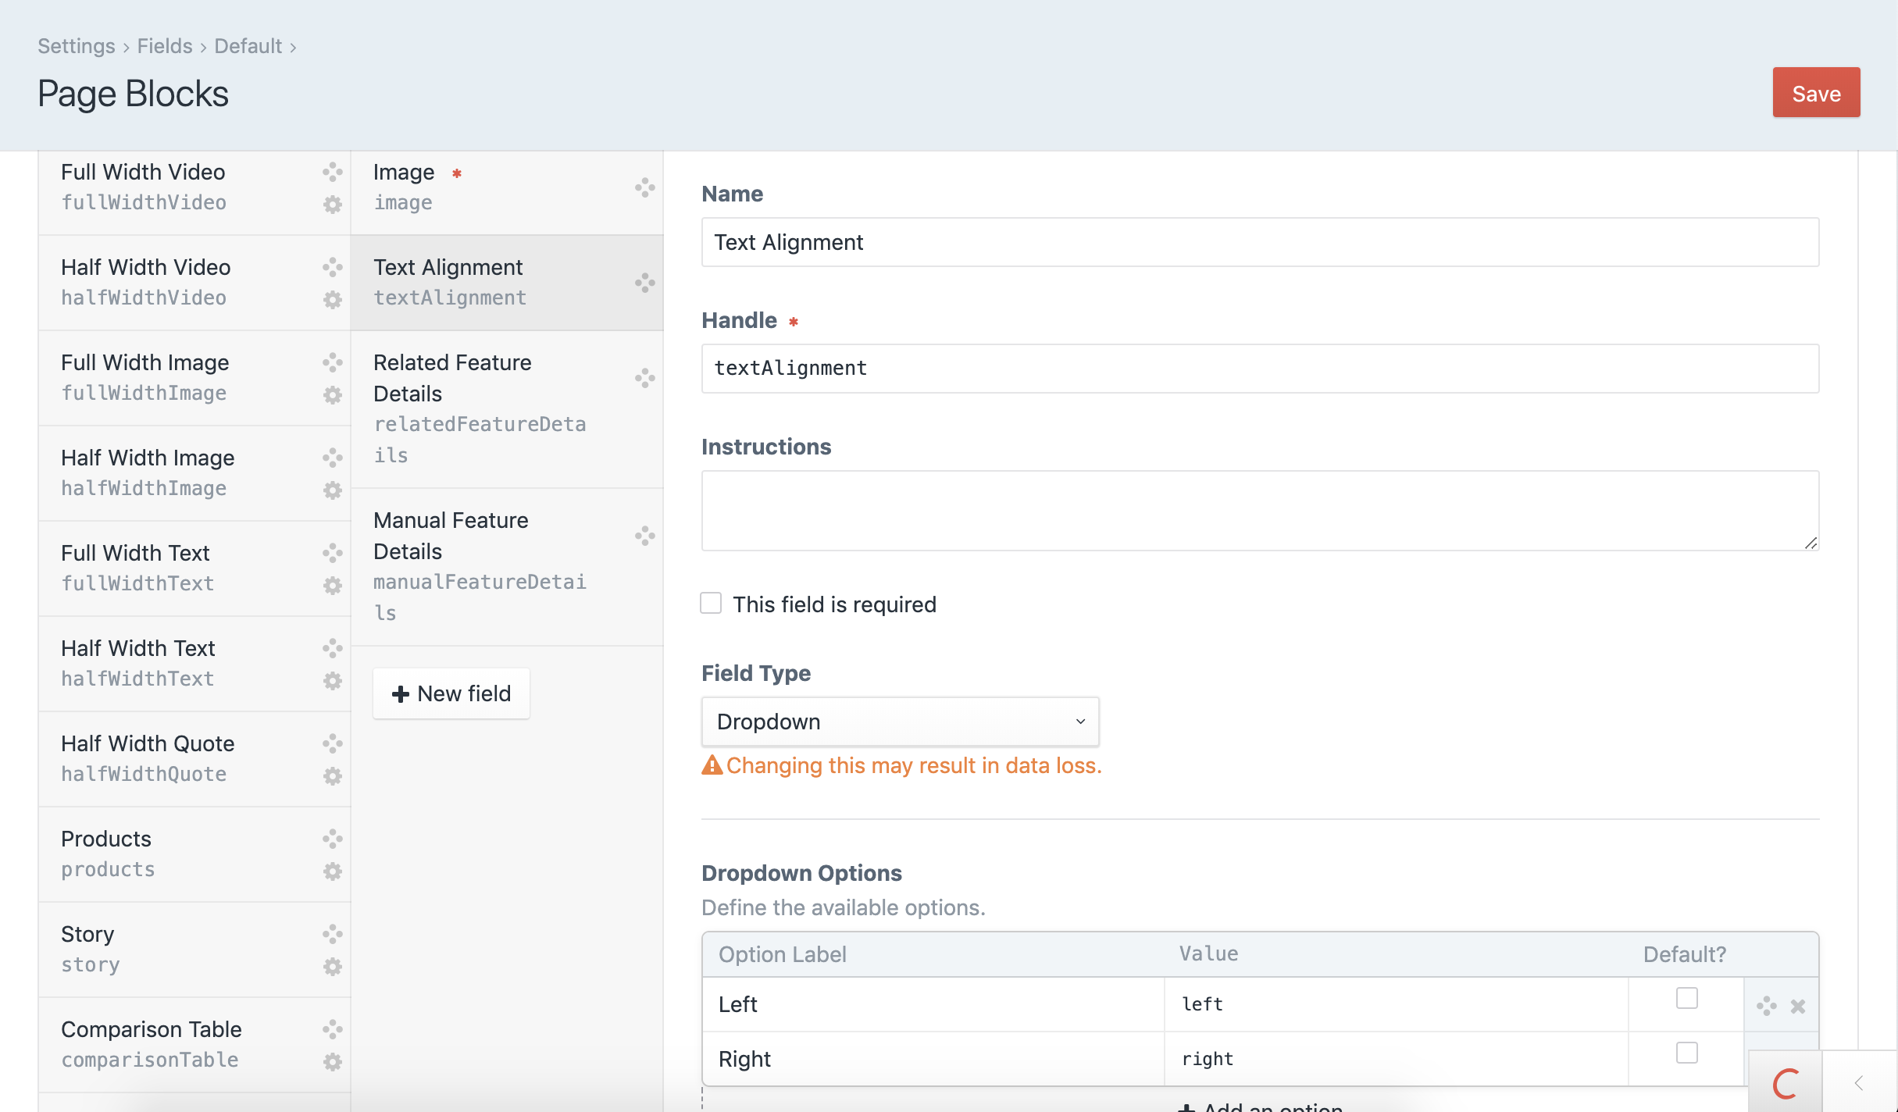Click the gear icon on Half Width Image field
The width and height of the screenshot is (1898, 1112).
click(332, 490)
